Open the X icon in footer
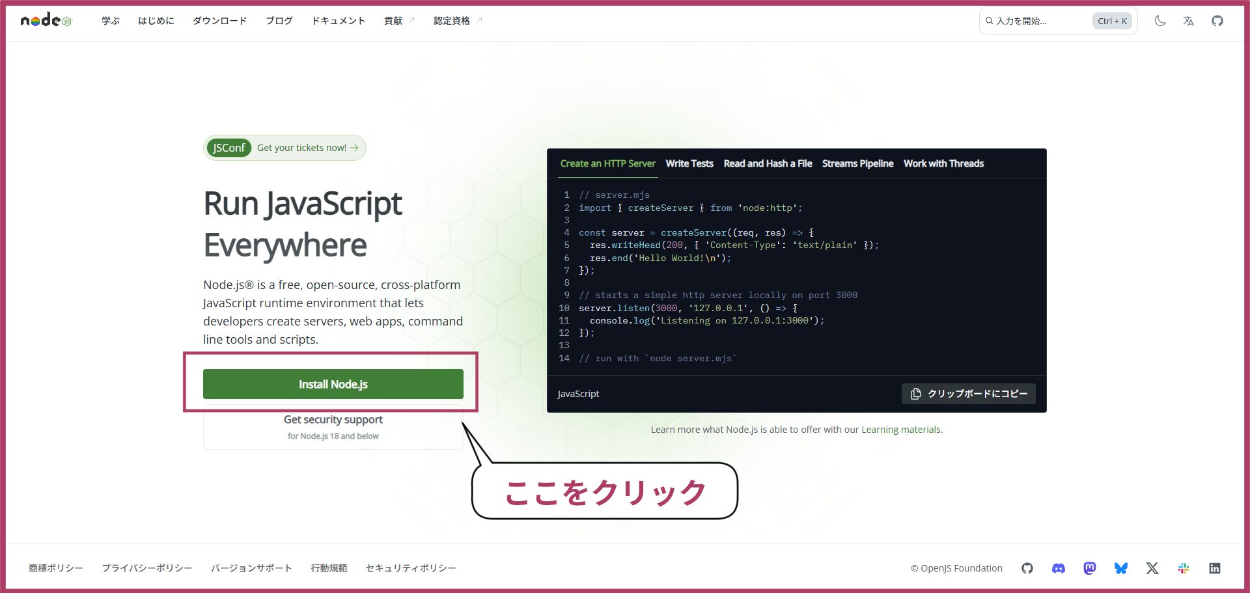The height and width of the screenshot is (593, 1250). click(1152, 568)
